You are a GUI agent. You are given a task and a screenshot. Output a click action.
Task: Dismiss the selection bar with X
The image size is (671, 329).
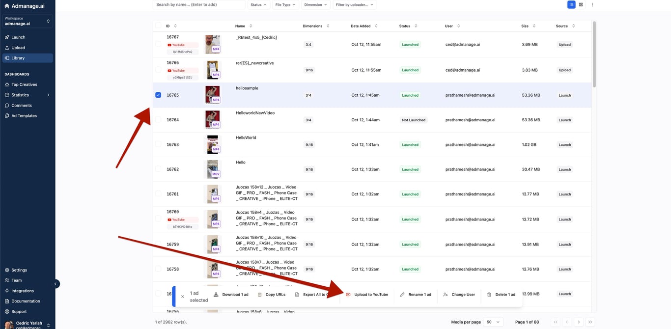pyautogui.click(x=183, y=297)
